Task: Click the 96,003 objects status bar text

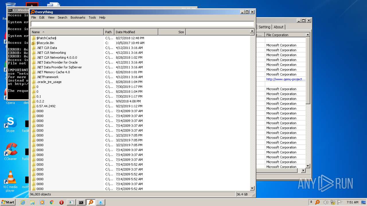Action: pos(41,194)
